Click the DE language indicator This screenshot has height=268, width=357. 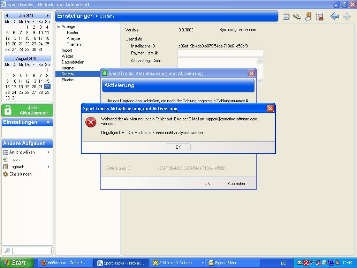click(x=283, y=263)
